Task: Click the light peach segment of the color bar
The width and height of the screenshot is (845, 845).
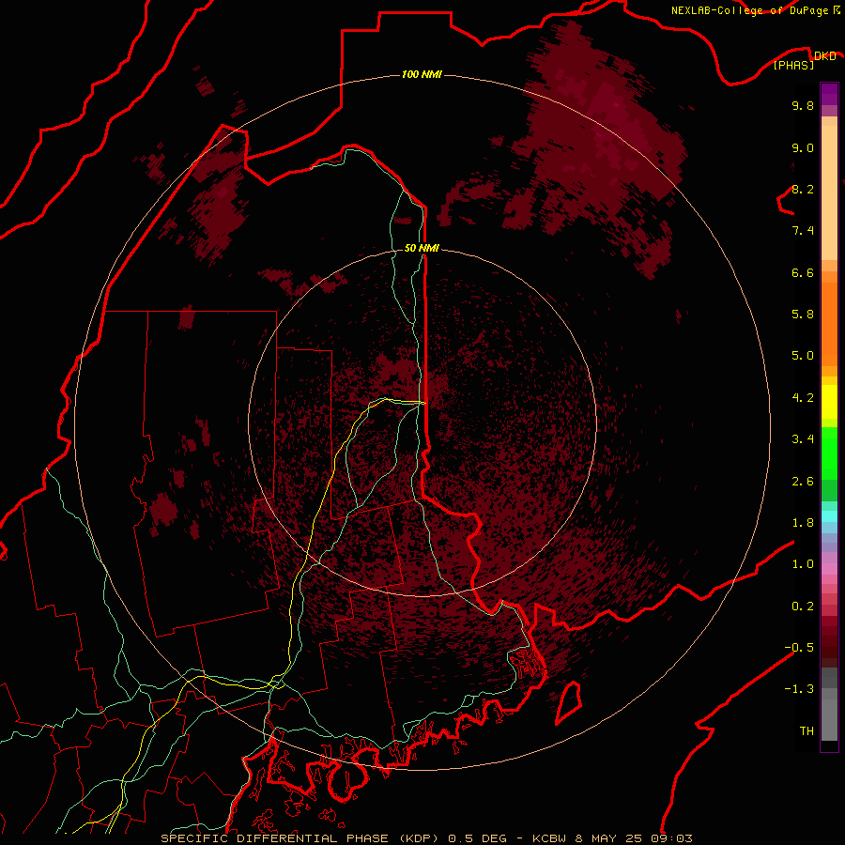Action: pyautogui.click(x=829, y=192)
